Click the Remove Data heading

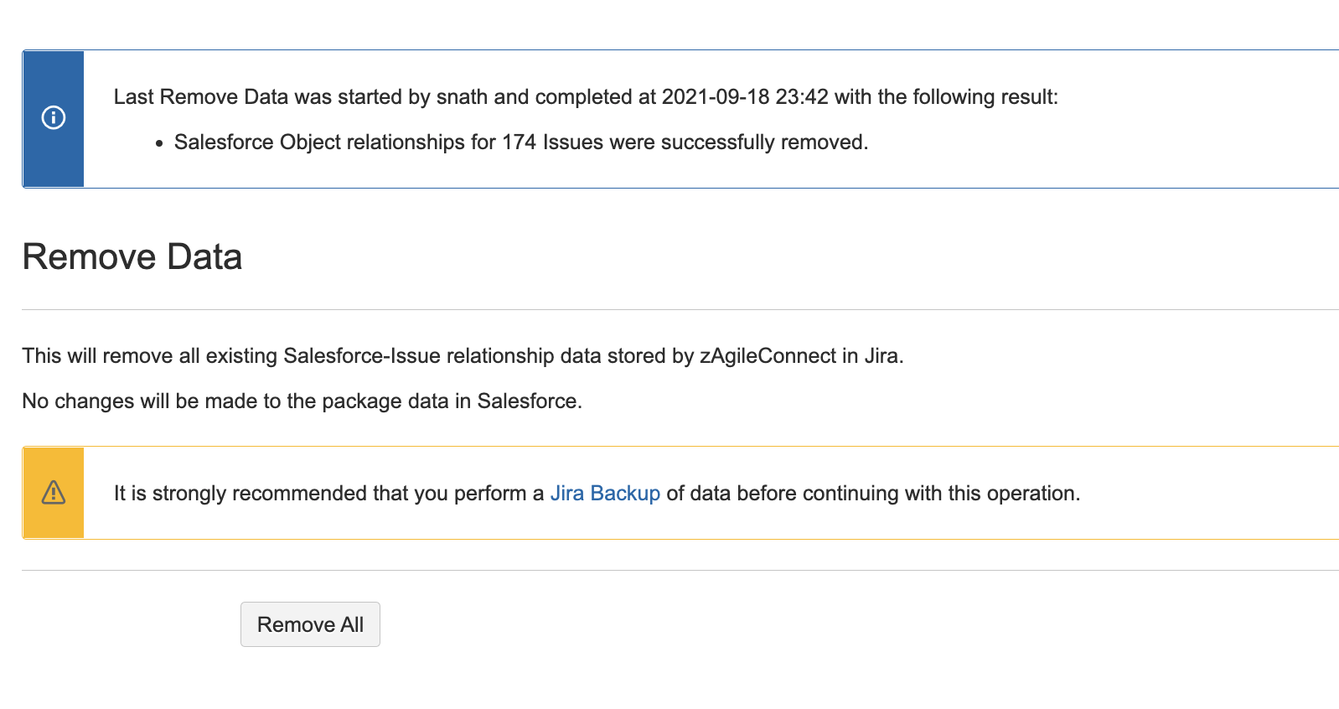pos(132,257)
